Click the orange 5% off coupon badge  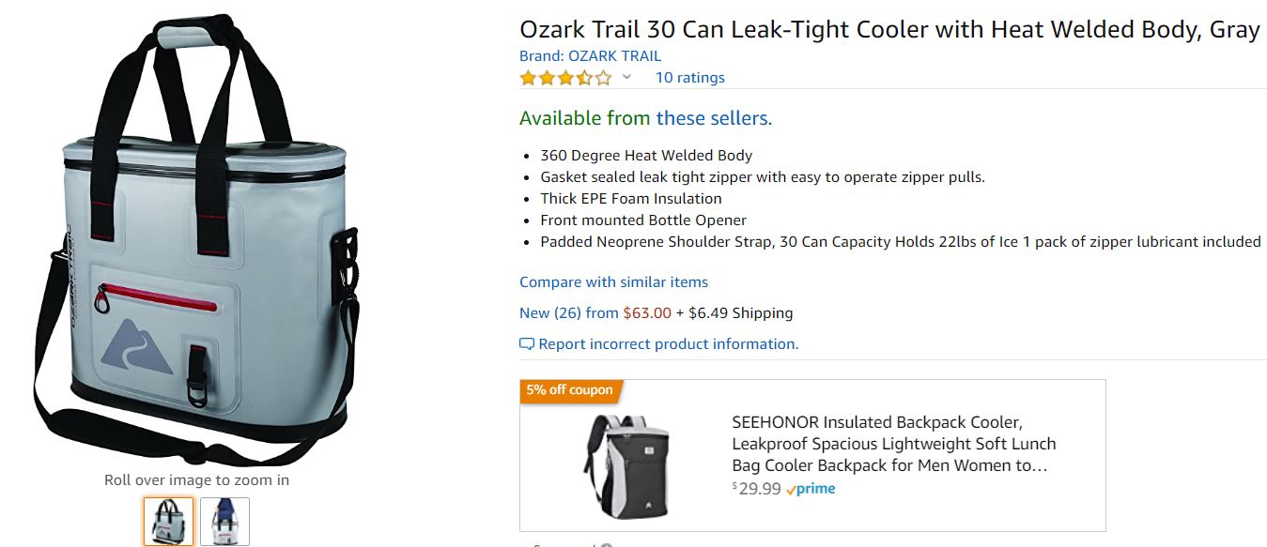pos(569,389)
